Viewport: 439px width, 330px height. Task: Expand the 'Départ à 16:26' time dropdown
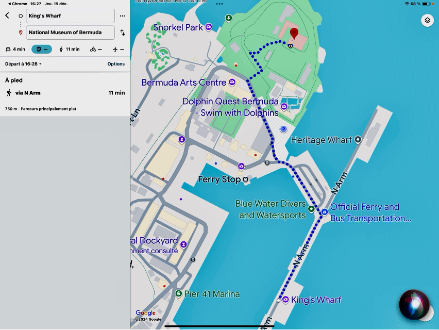23,64
